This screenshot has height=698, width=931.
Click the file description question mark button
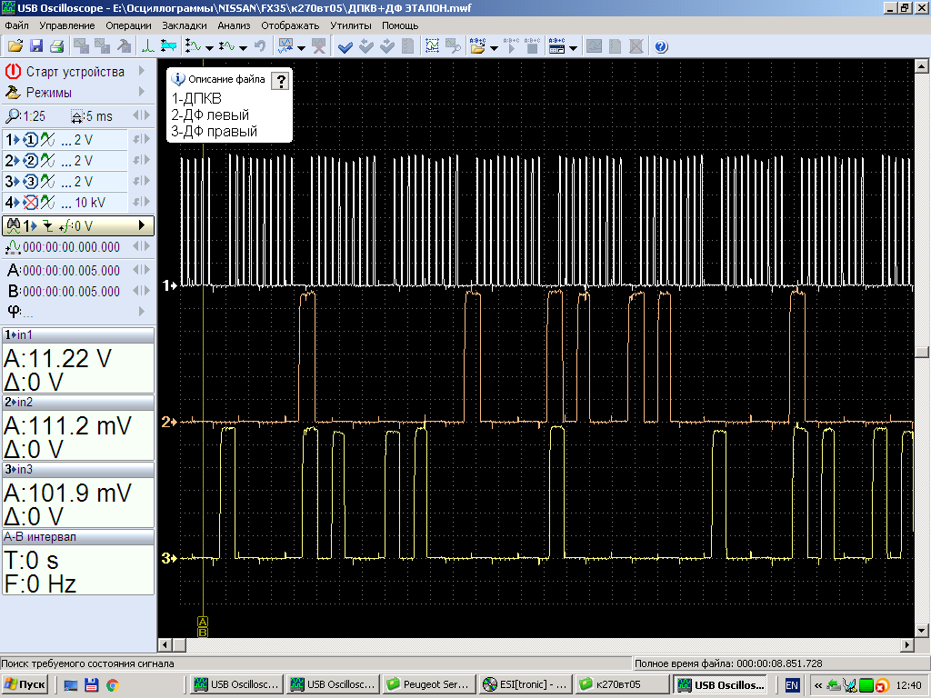click(281, 81)
